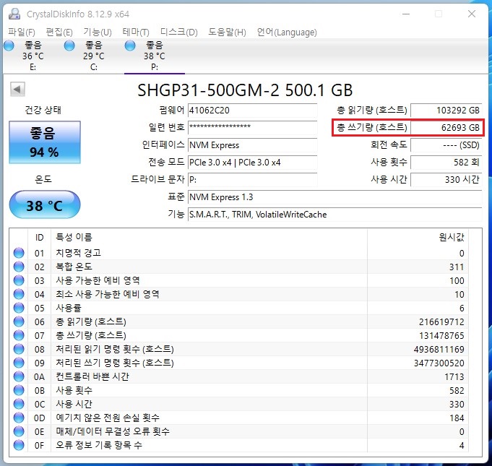Image resolution: width=492 pixels, height=466 pixels.
Task: Click status orb for 0A 컨트롤러 바쁜 시간
Action: pos(19,376)
